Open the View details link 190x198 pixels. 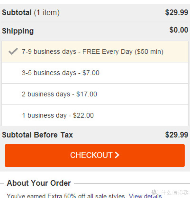point(145,196)
